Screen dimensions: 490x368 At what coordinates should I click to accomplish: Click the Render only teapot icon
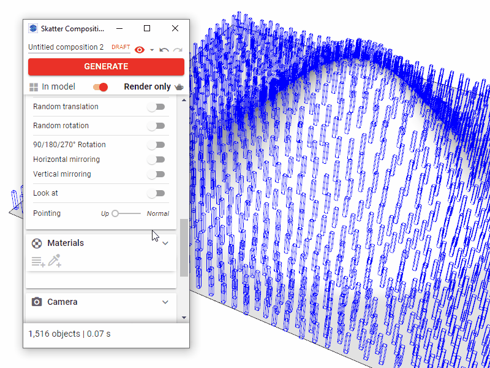[x=179, y=87]
